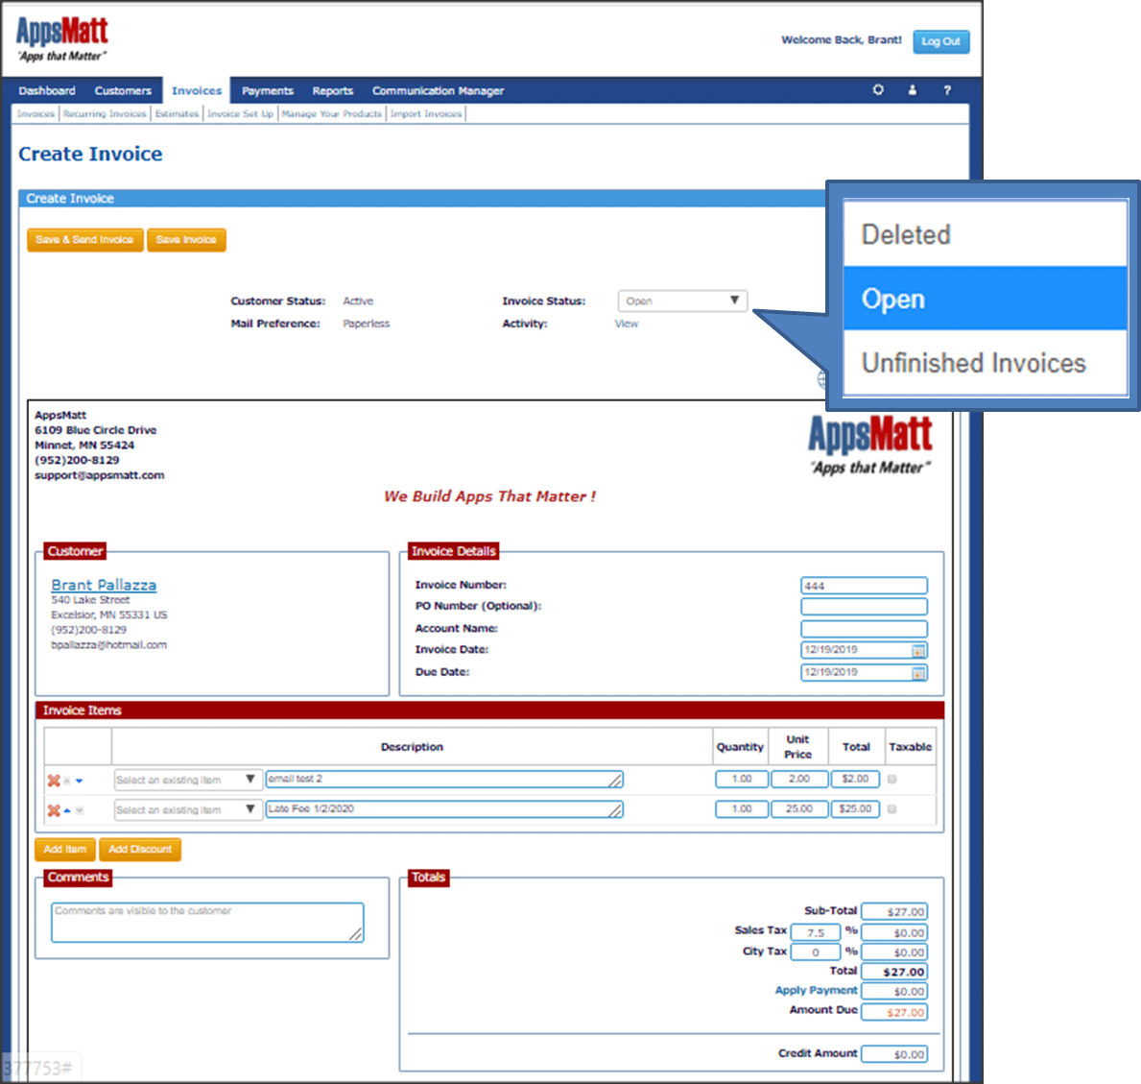Click the Save Invoice button
This screenshot has width=1141, height=1084.
tap(185, 239)
